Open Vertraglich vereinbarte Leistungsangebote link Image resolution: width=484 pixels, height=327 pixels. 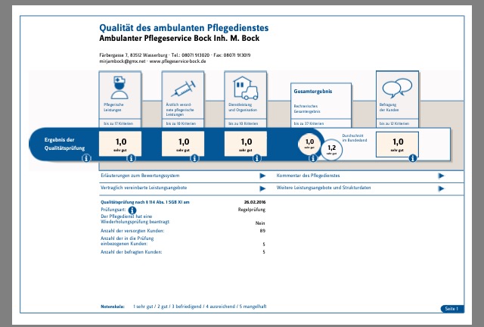pyautogui.click(x=144, y=188)
